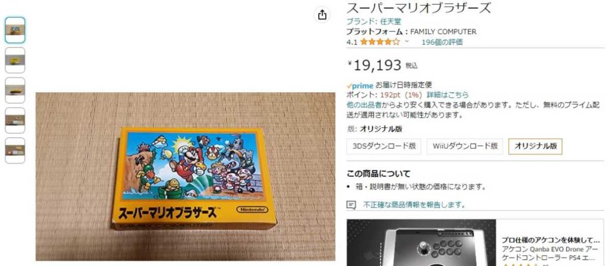Open the 196個の評価 reviews link
Image resolution: width=609 pixels, height=266 pixels.
tap(442, 42)
